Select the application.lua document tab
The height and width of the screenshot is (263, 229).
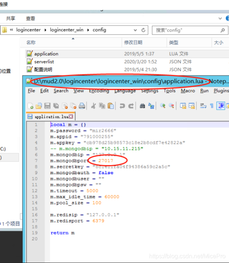point(51,116)
